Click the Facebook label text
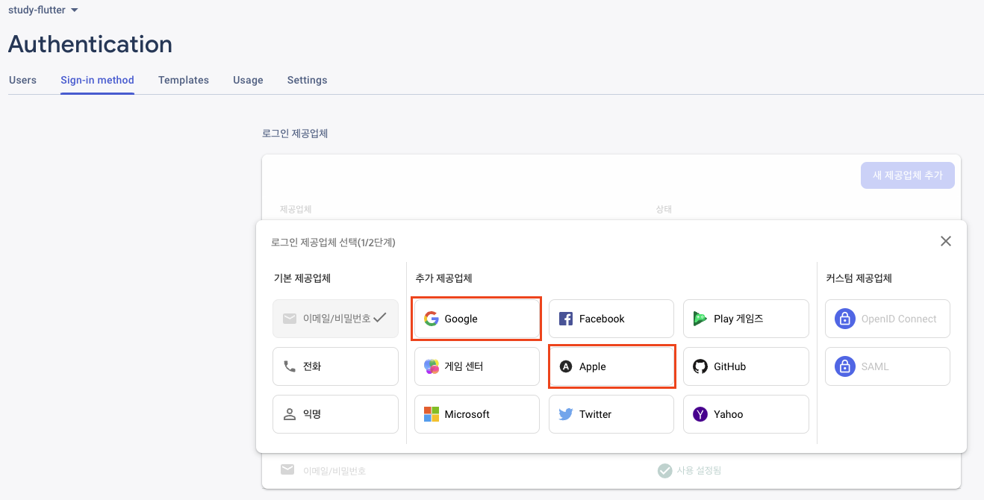Image resolution: width=984 pixels, height=500 pixels. [x=602, y=319]
